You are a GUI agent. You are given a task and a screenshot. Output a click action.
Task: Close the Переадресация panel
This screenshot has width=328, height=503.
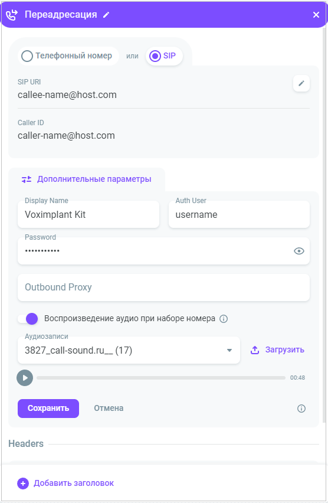[x=316, y=15]
